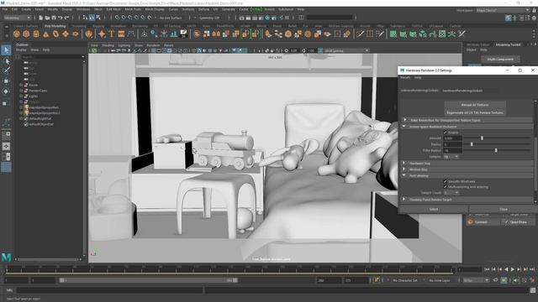Click the Open Scene folder icon
This screenshot has height=302, width=538.
[x=47, y=18]
